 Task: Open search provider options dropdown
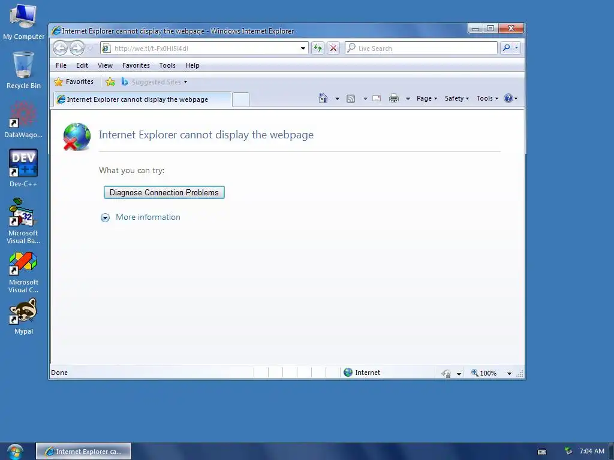click(516, 48)
